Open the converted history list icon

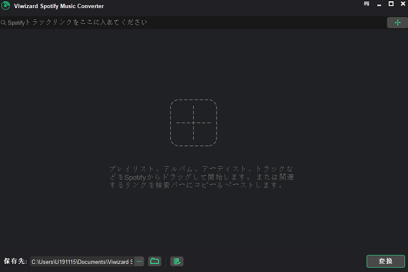[x=177, y=261]
